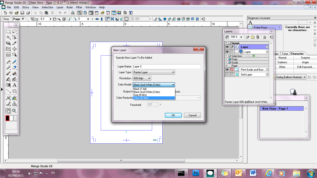317x178 pixels.
Task: Open the Filter menu
Action: point(79,7)
